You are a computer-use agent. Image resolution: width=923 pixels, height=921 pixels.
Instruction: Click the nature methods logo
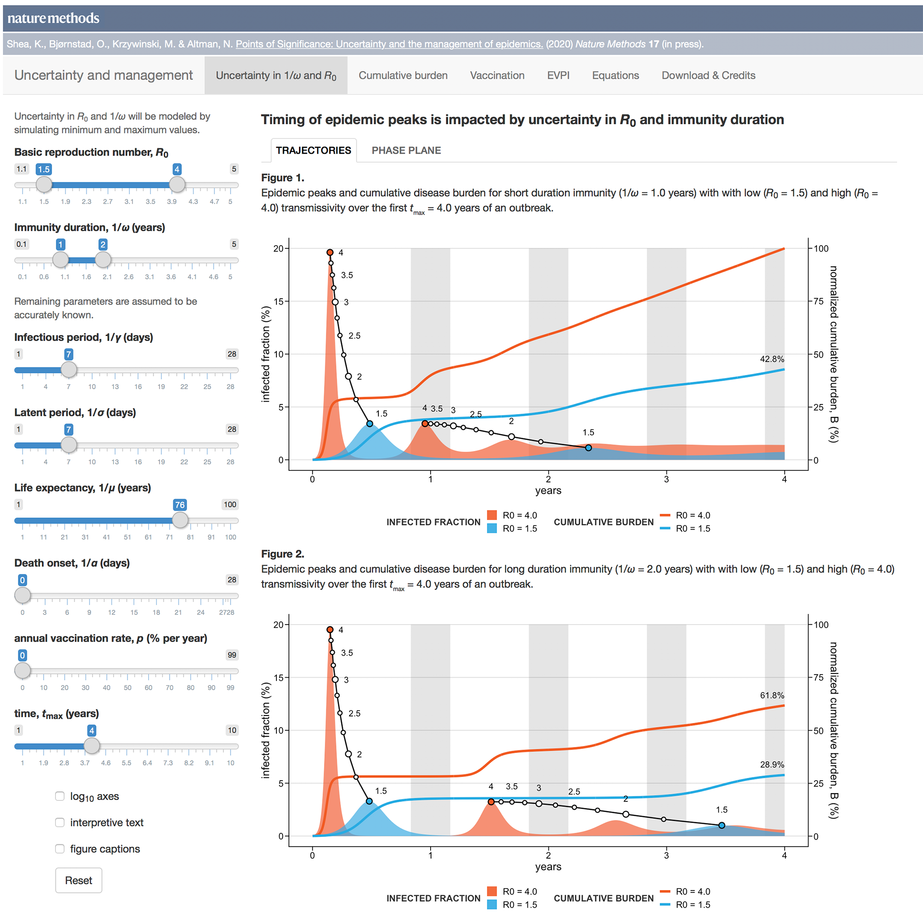[53, 18]
